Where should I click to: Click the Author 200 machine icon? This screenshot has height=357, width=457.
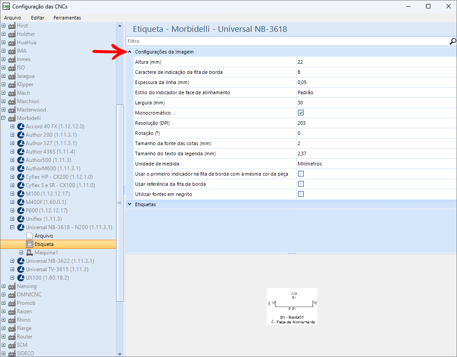coord(21,135)
